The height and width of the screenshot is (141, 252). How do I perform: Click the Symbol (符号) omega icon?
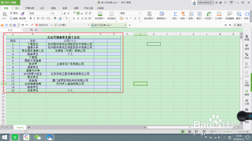click(x=247, y=14)
